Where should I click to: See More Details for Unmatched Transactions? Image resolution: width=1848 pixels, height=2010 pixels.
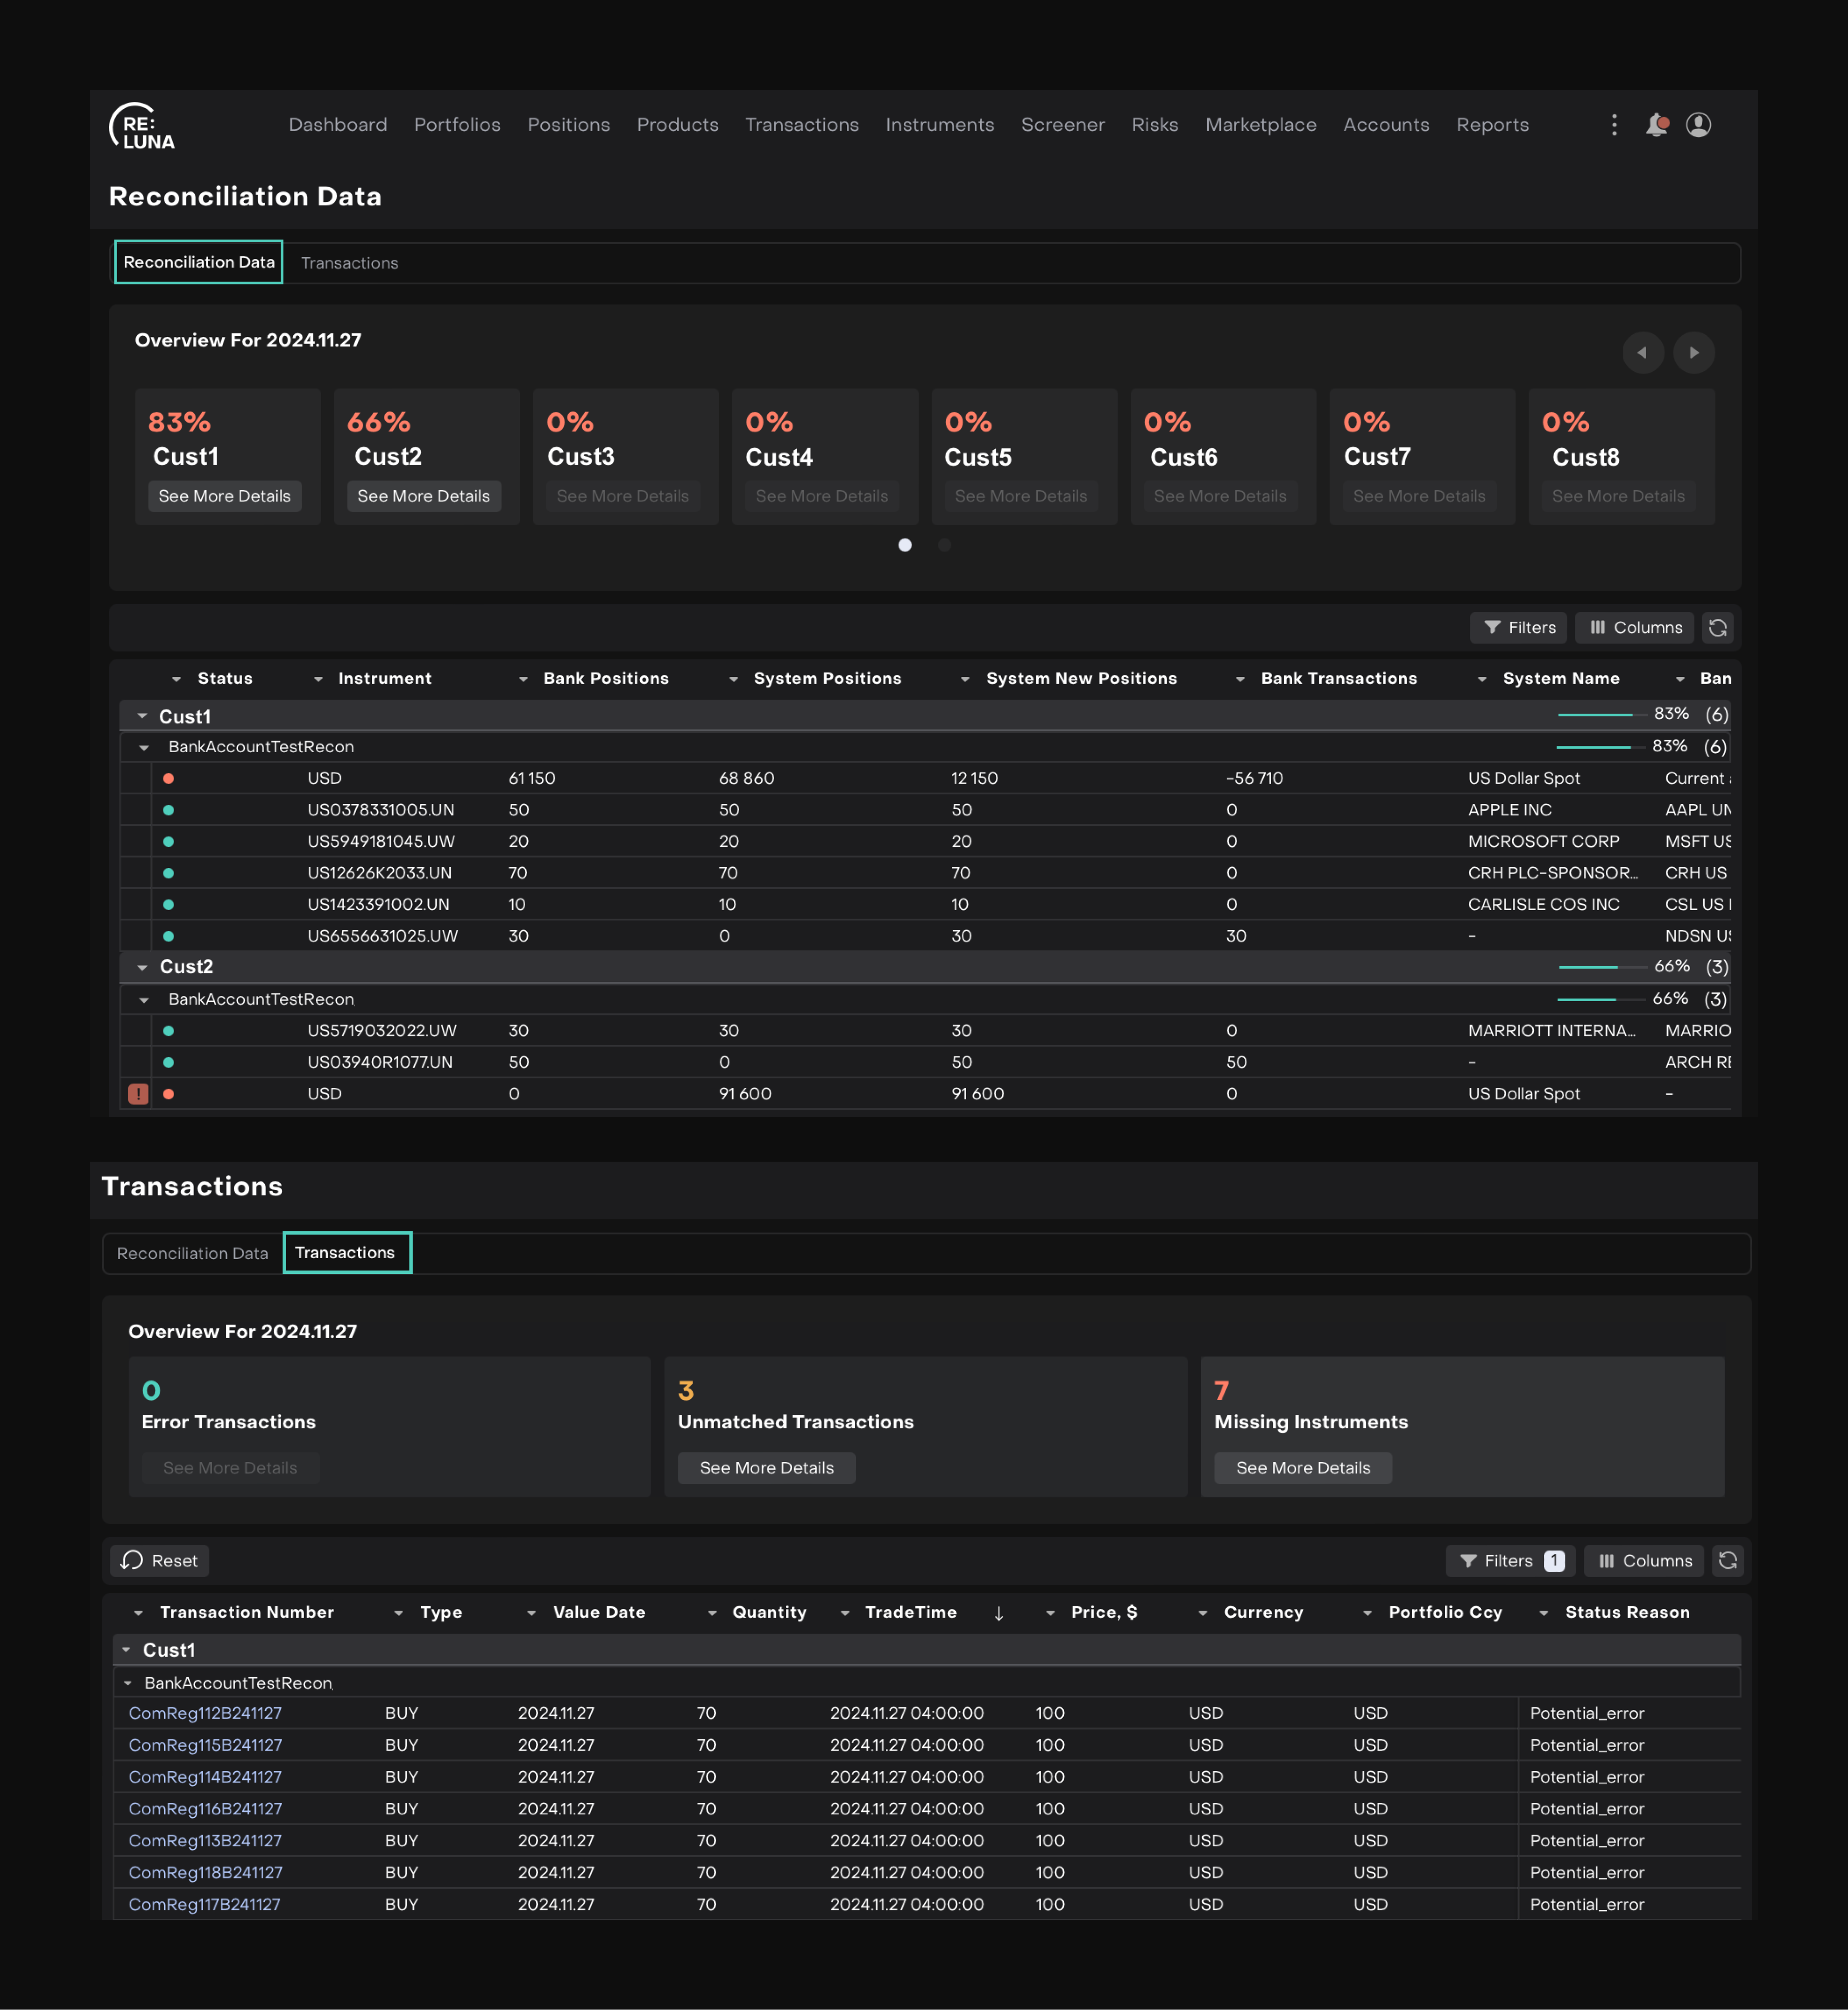766,1468
